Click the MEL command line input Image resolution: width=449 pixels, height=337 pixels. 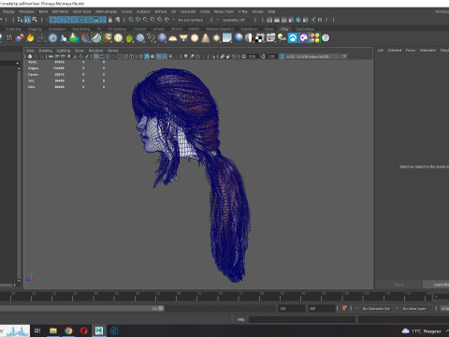tap(302, 319)
